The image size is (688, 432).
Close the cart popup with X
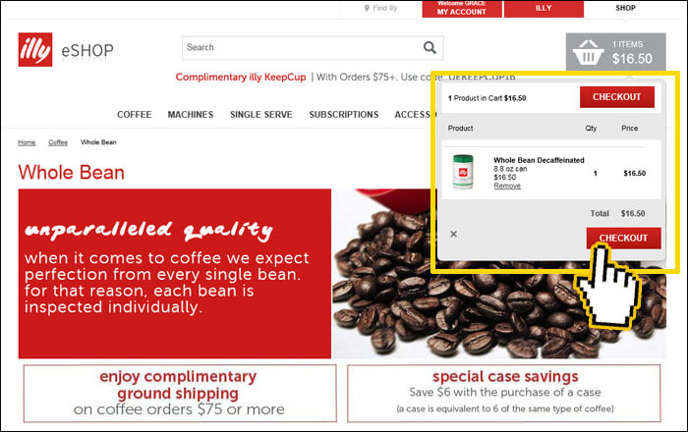click(454, 234)
